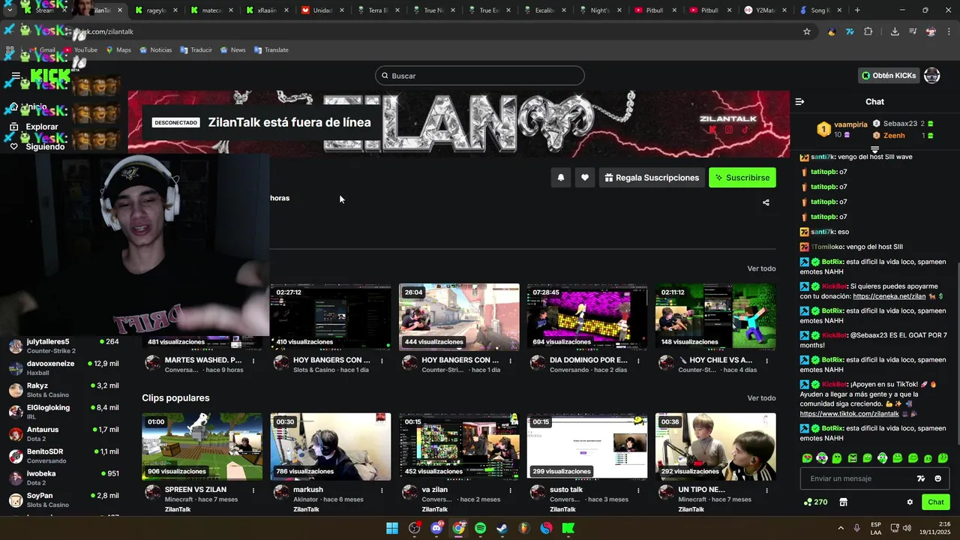Image resolution: width=960 pixels, height=540 pixels.
Task: Open BenitoSDR channel in sidebar
Action: click(x=64, y=456)
